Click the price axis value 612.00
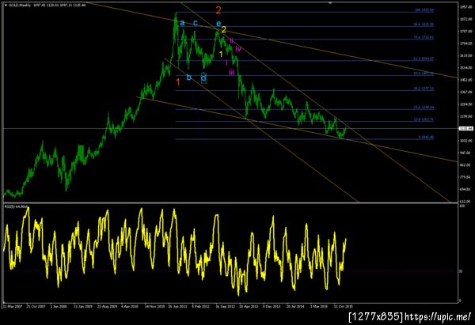The image size is (475, 325). pos(465,201)
